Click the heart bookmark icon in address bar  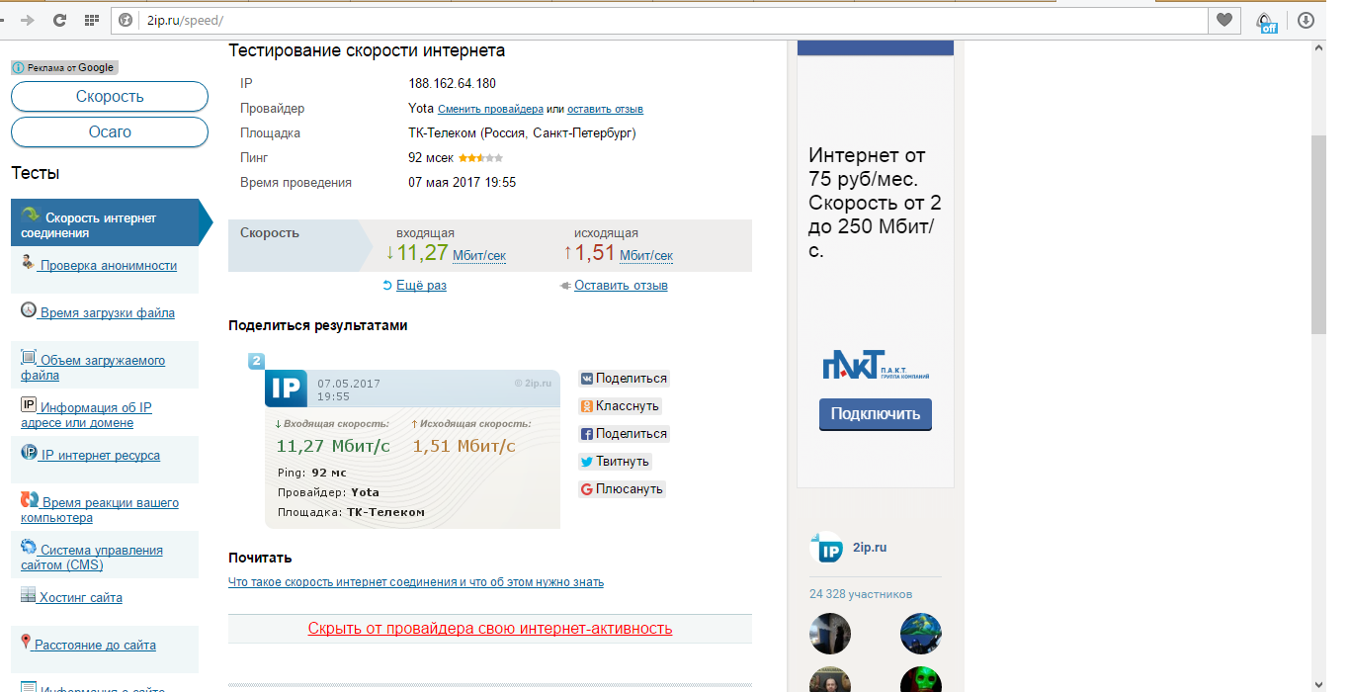1224,20
